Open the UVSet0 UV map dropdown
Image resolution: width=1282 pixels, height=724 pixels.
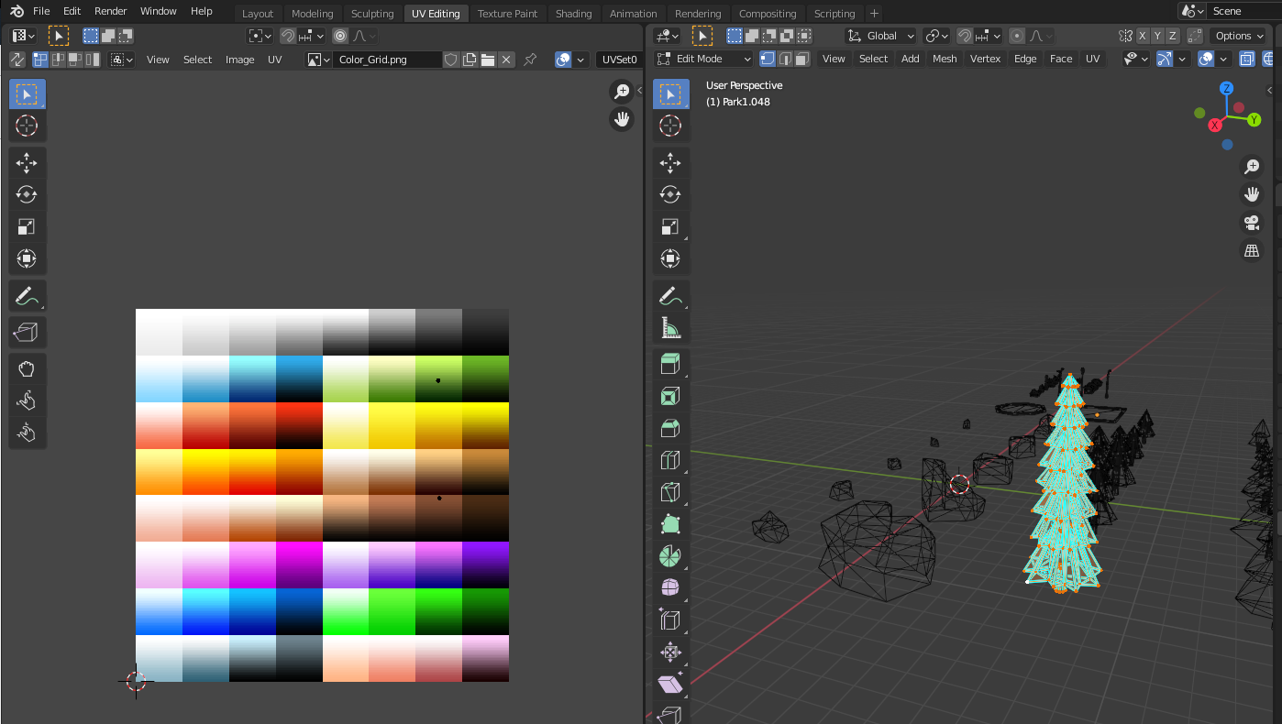(618, 60)
